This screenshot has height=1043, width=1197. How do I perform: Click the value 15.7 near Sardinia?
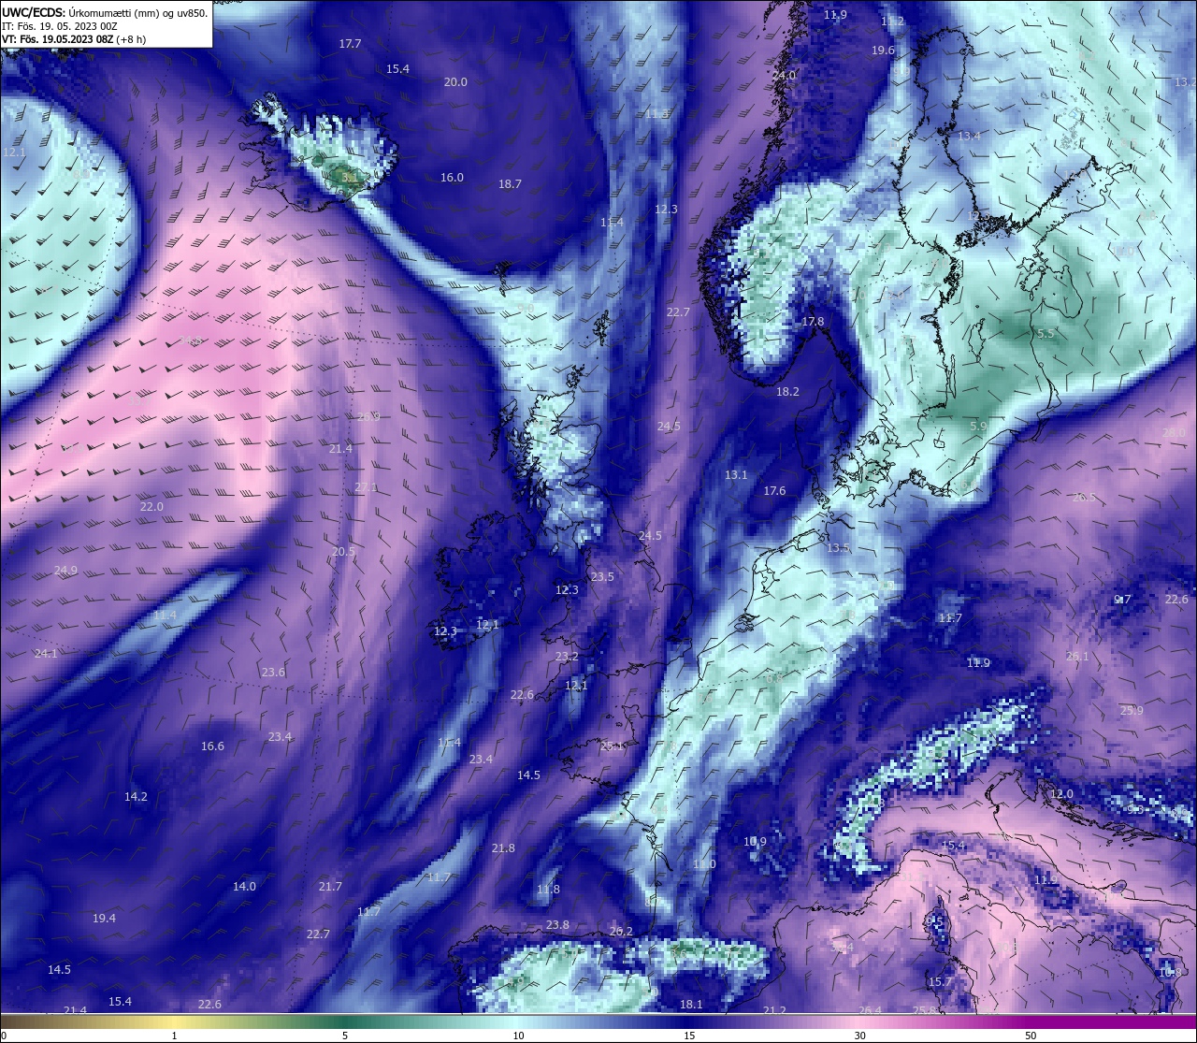pos(940,982)
